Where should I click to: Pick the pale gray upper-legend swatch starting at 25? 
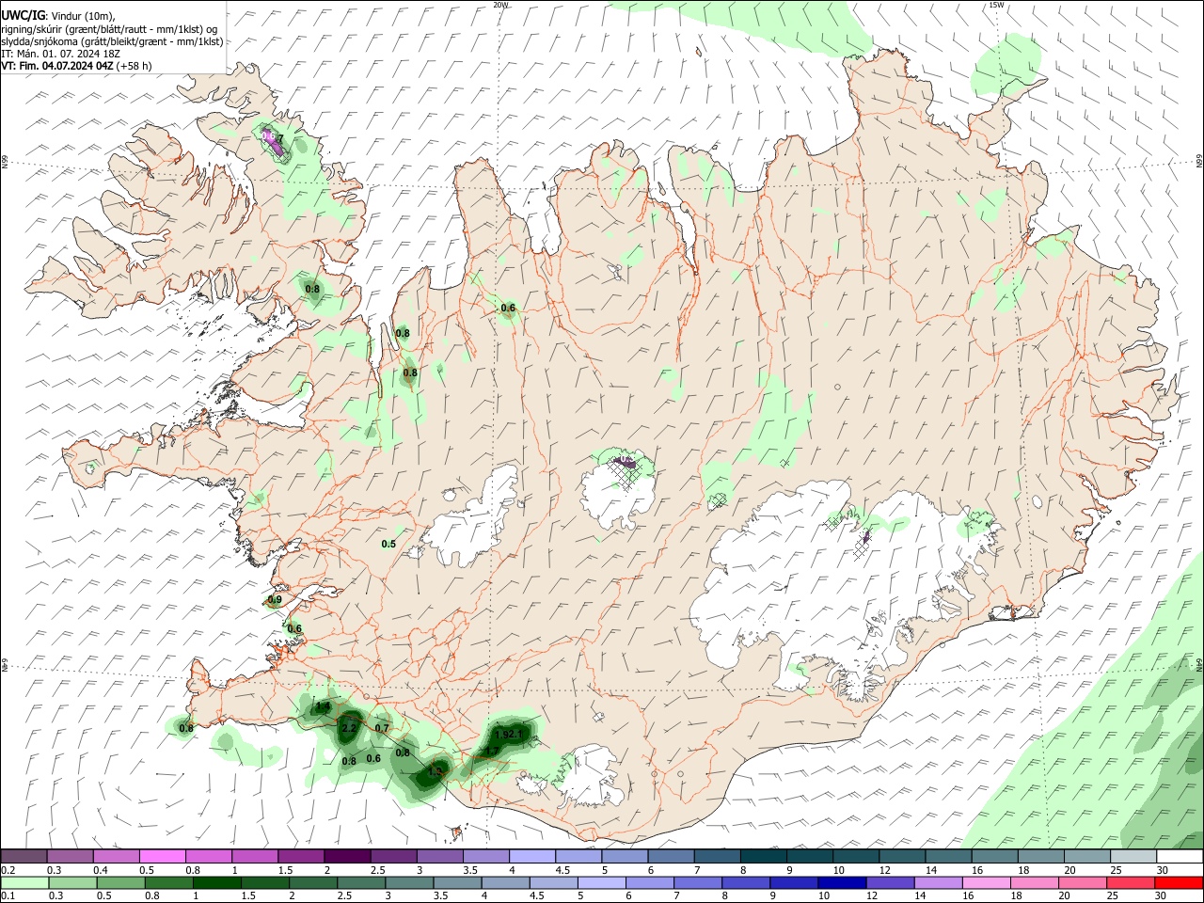[1133, 856]
